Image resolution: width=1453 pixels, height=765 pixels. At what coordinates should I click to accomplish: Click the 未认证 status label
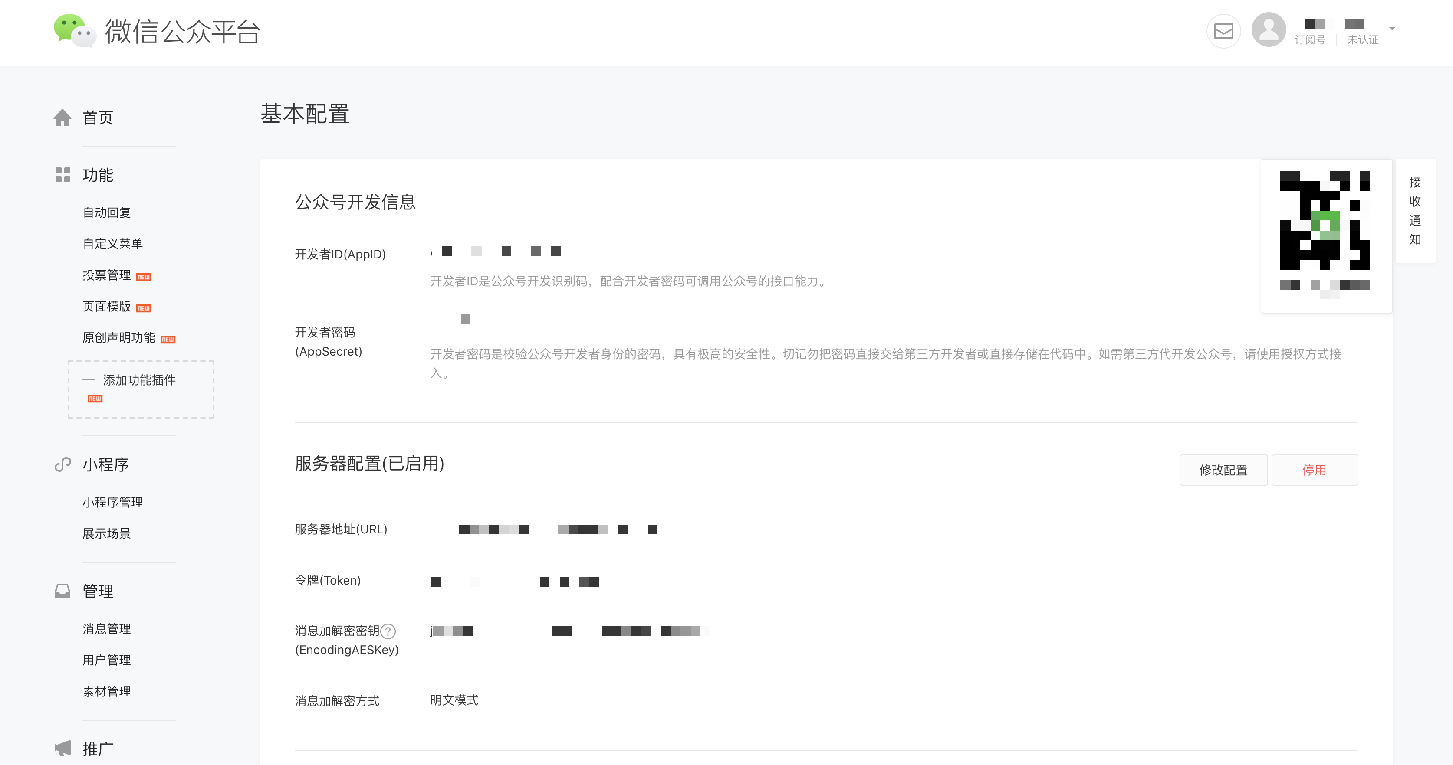(1363, 39)
